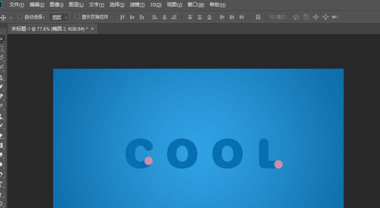Open the 选择(S) menu
Screen dimensions: 380x208
pos(117,5)
